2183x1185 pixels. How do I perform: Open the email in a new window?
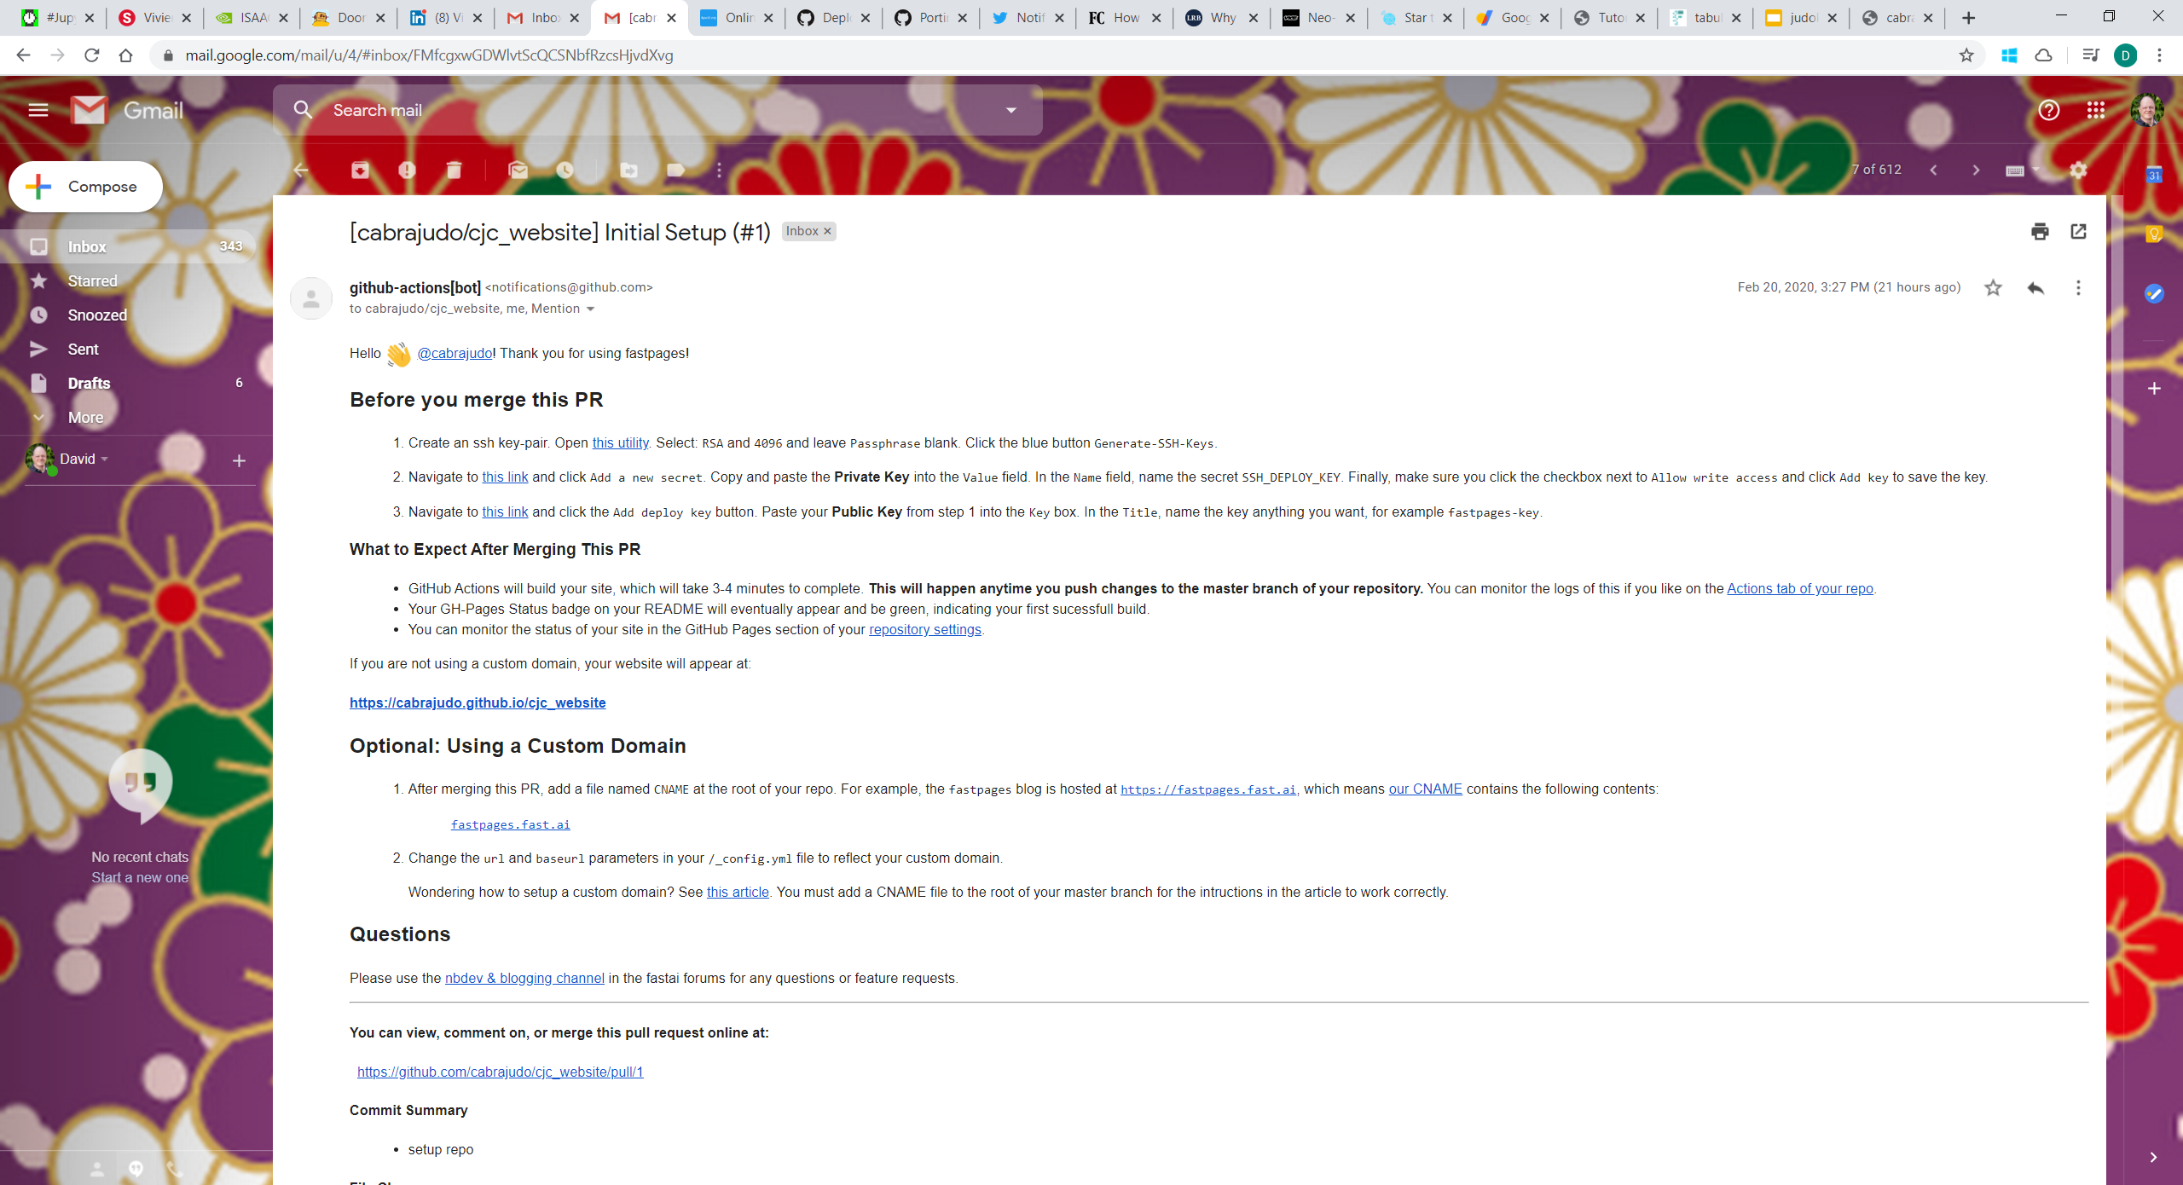tap(2078, 232)
